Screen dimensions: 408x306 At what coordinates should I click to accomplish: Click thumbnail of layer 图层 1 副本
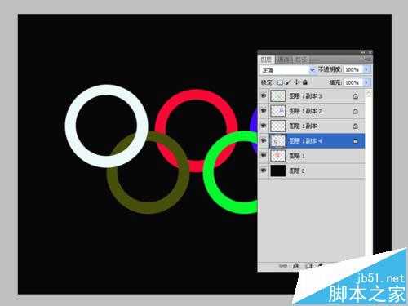tap(278, 126)
